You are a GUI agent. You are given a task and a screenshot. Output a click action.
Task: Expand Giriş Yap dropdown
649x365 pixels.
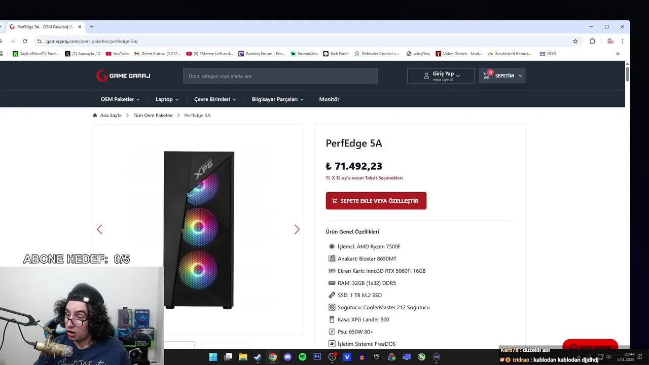[441, 76]
